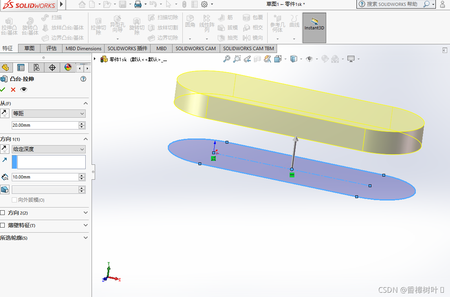Click the stepper arrows of the 10.00mm depth
The width and height of the screenshot is (450, 297).
pyautogui.click(x=82, y=177)
